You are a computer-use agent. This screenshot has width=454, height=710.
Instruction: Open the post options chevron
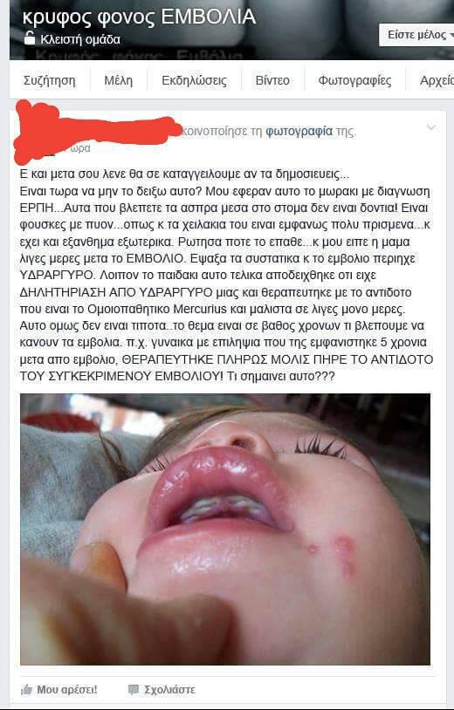click(431, 127)
